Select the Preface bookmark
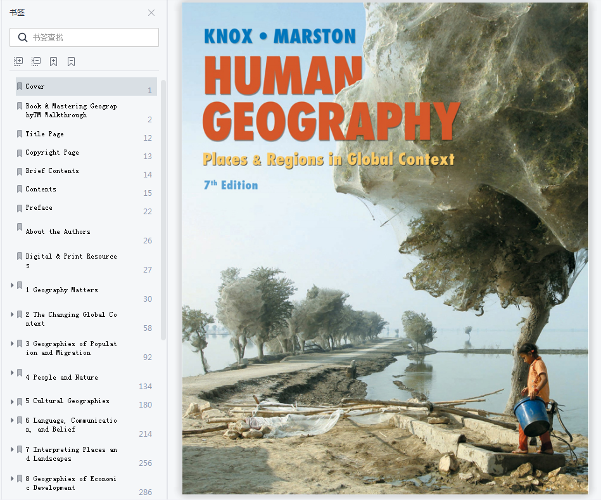 pos(39,207)
